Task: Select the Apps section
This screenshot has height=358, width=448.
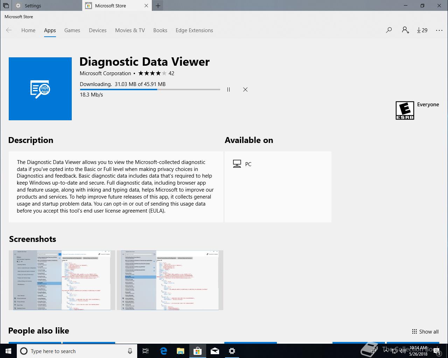Action: pos(50,30)
